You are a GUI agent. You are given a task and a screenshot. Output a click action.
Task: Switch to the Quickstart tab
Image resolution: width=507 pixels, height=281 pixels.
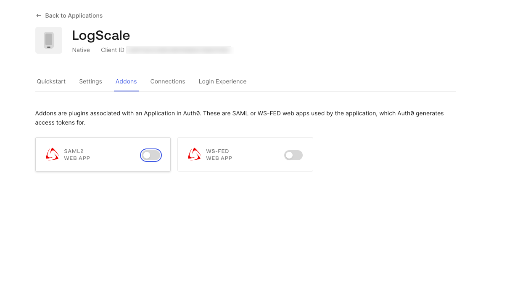pos(51,81)
